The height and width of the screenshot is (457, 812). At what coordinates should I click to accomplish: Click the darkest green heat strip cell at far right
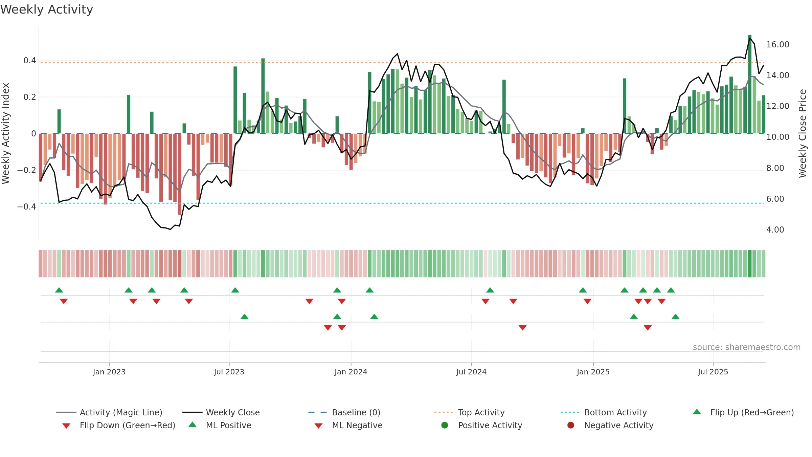tap(750, 264)
